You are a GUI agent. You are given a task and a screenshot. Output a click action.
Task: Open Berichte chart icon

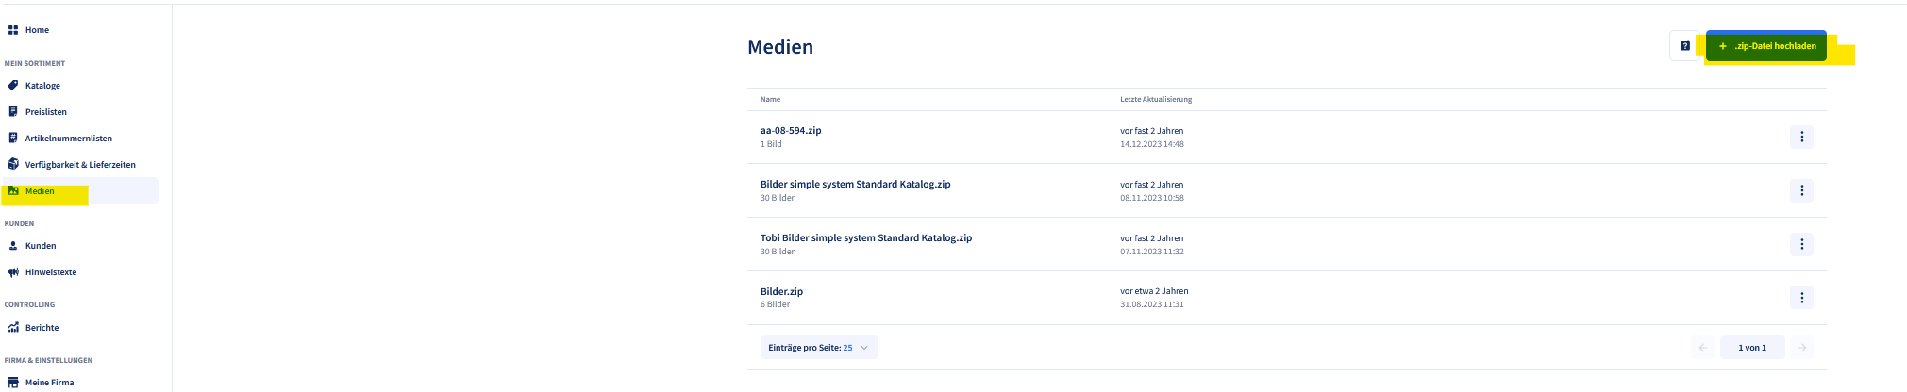pyautogui.click(x=13, y=328)
